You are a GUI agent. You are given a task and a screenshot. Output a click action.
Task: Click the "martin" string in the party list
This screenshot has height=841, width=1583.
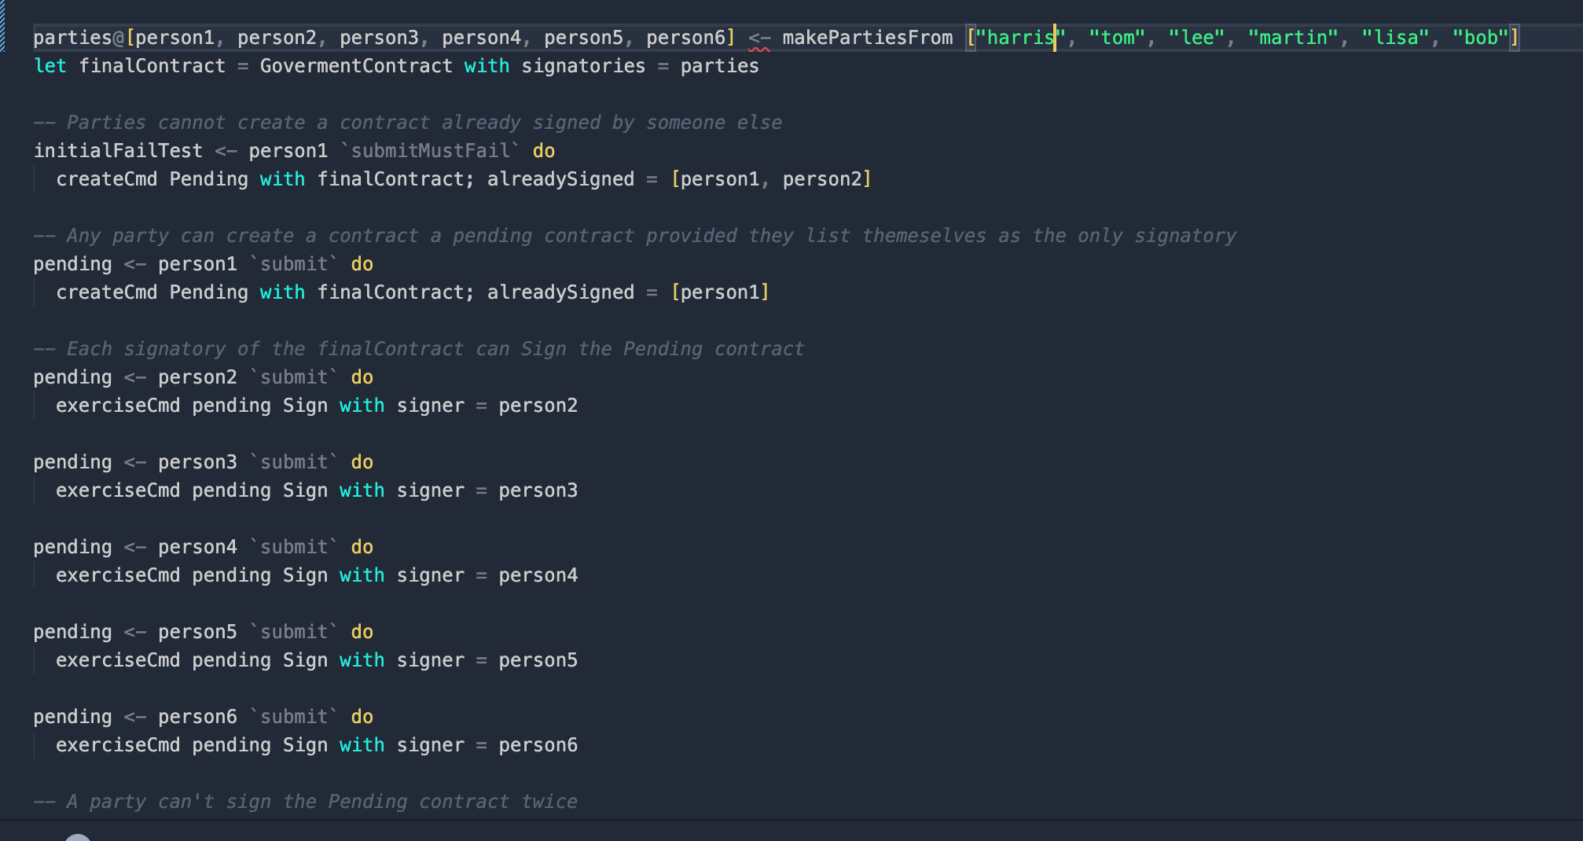click(x=1293, y=38)
